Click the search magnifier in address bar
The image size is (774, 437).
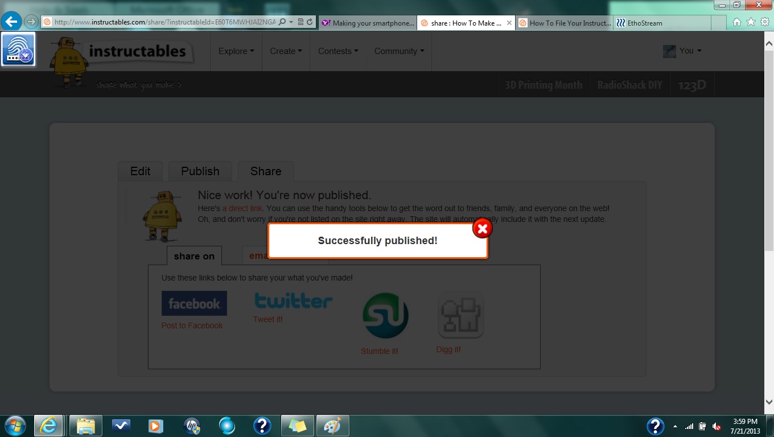283,22
